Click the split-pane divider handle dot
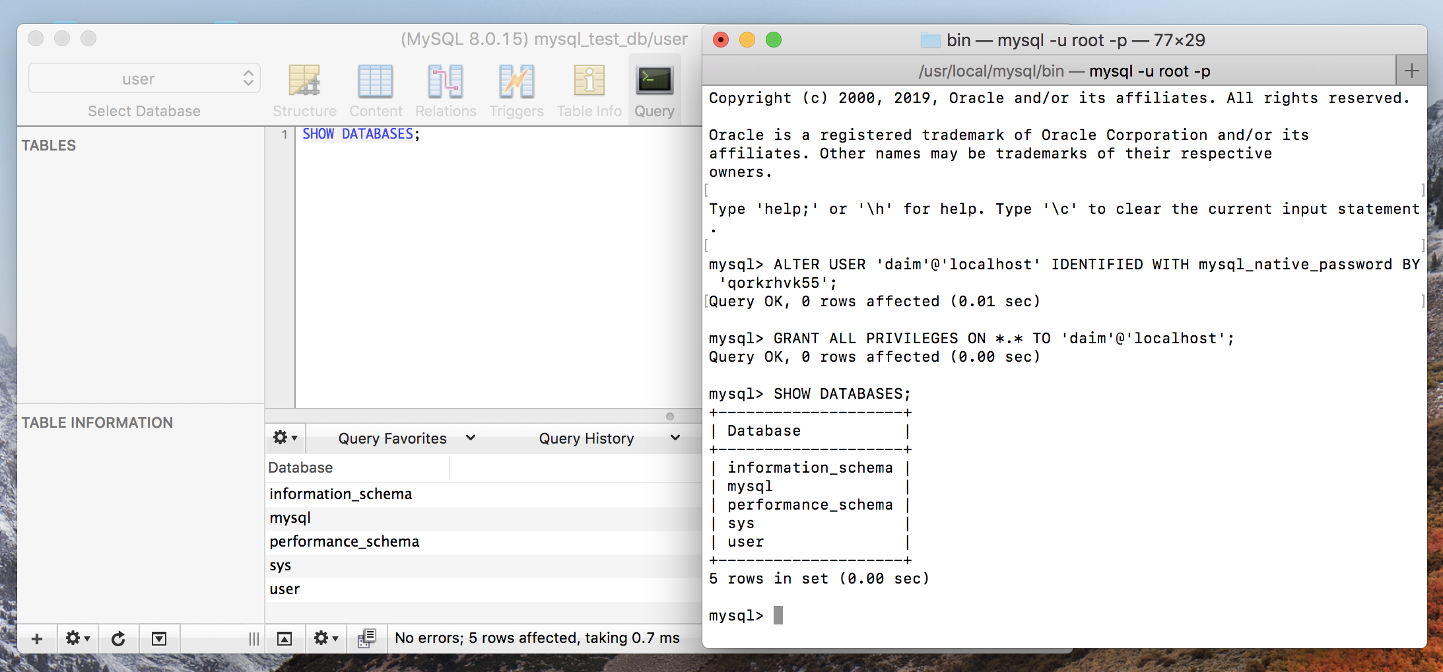This screenshot has width=1443, height=672. [x=670, y=416]
